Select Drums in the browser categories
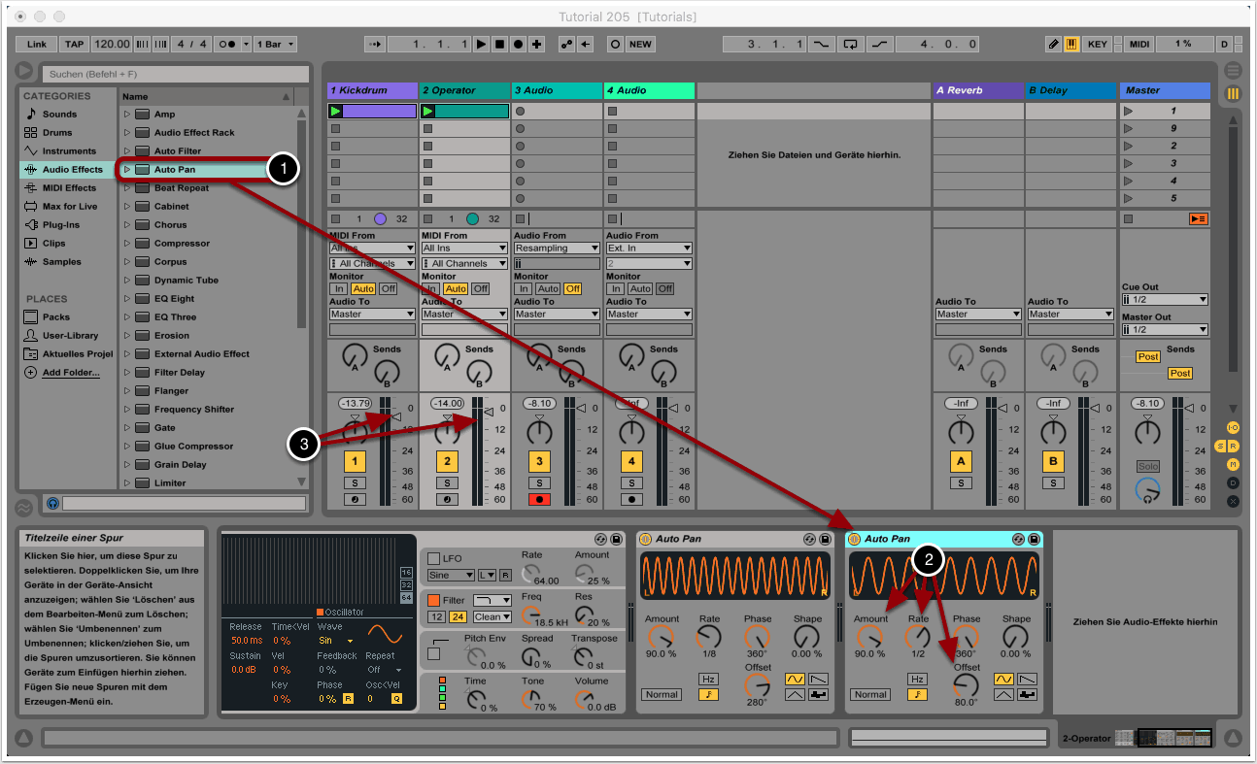 click(x=57, y=133)
